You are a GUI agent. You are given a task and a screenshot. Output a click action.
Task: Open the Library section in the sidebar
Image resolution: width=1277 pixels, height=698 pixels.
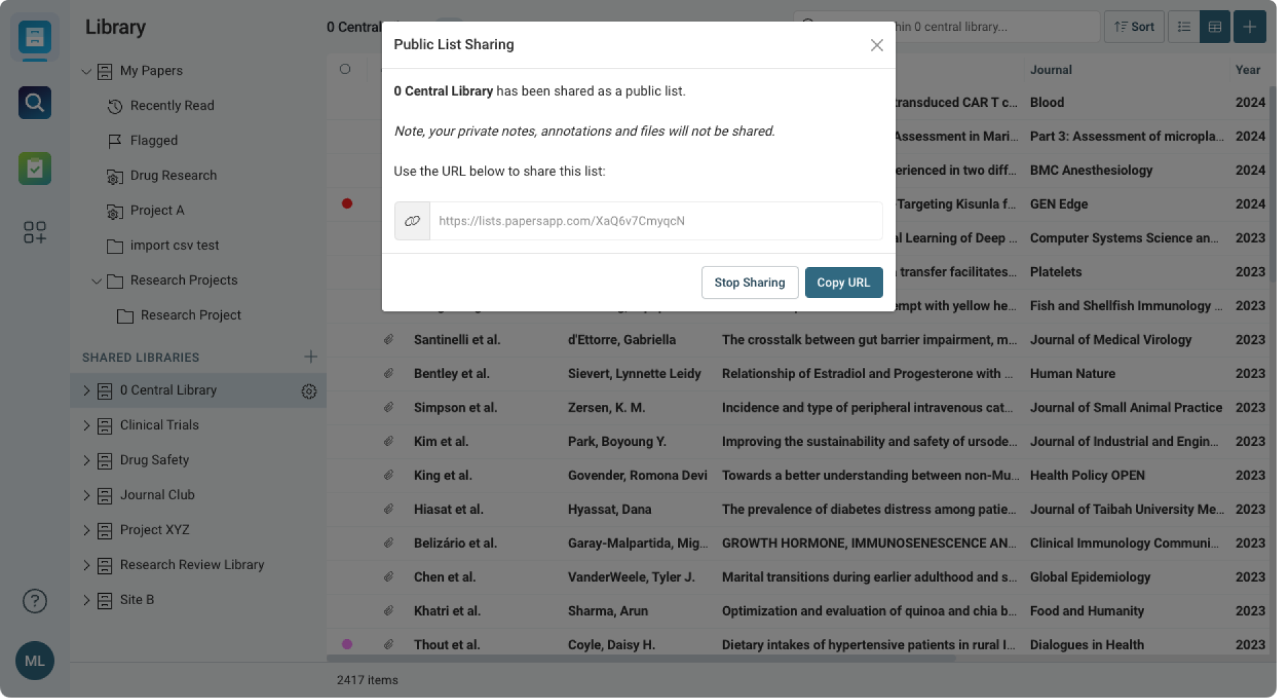(x=34, y=38)
